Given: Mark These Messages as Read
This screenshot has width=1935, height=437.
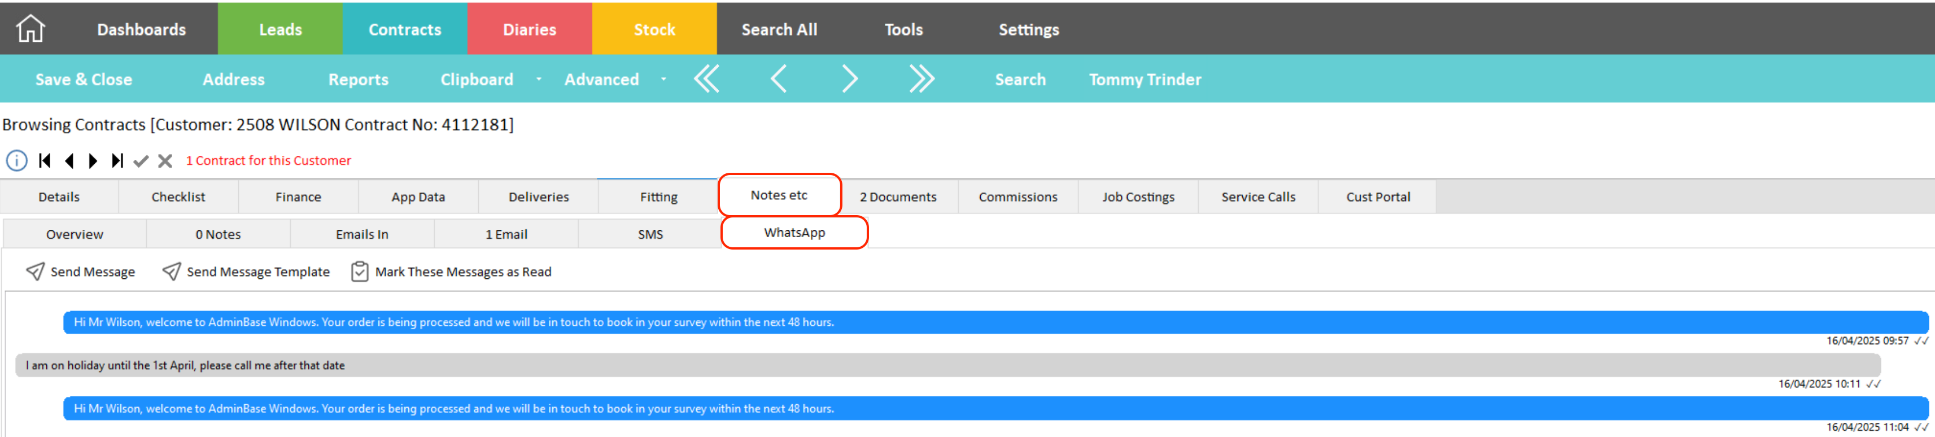Looking at the screenshot, I should [x=452, y=272].
